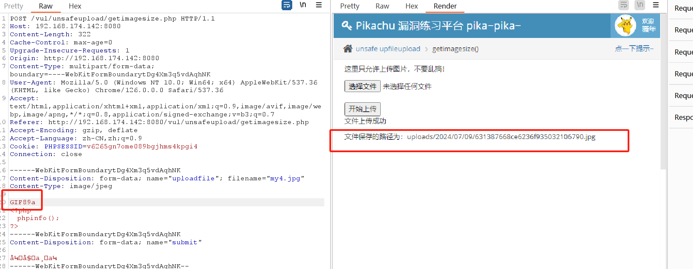
Task: Click the '这里只允许上传图片，不要乱搞!' notice text
Action: [x=394, y=69]
